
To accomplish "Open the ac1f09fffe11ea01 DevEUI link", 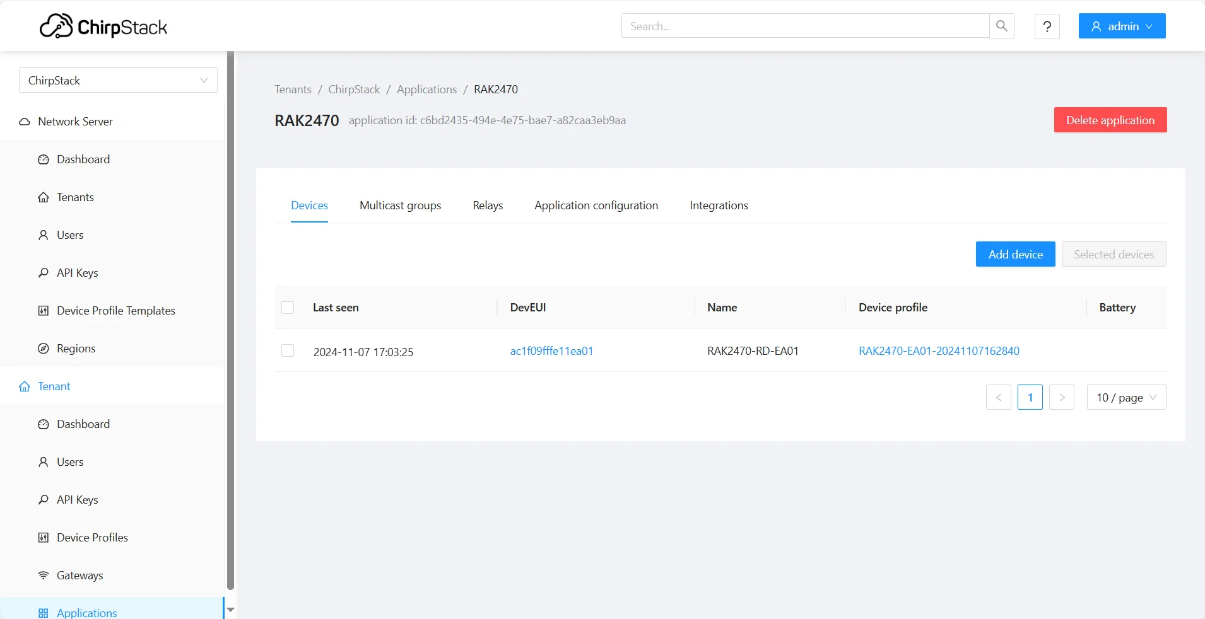I will pos(551,351).
